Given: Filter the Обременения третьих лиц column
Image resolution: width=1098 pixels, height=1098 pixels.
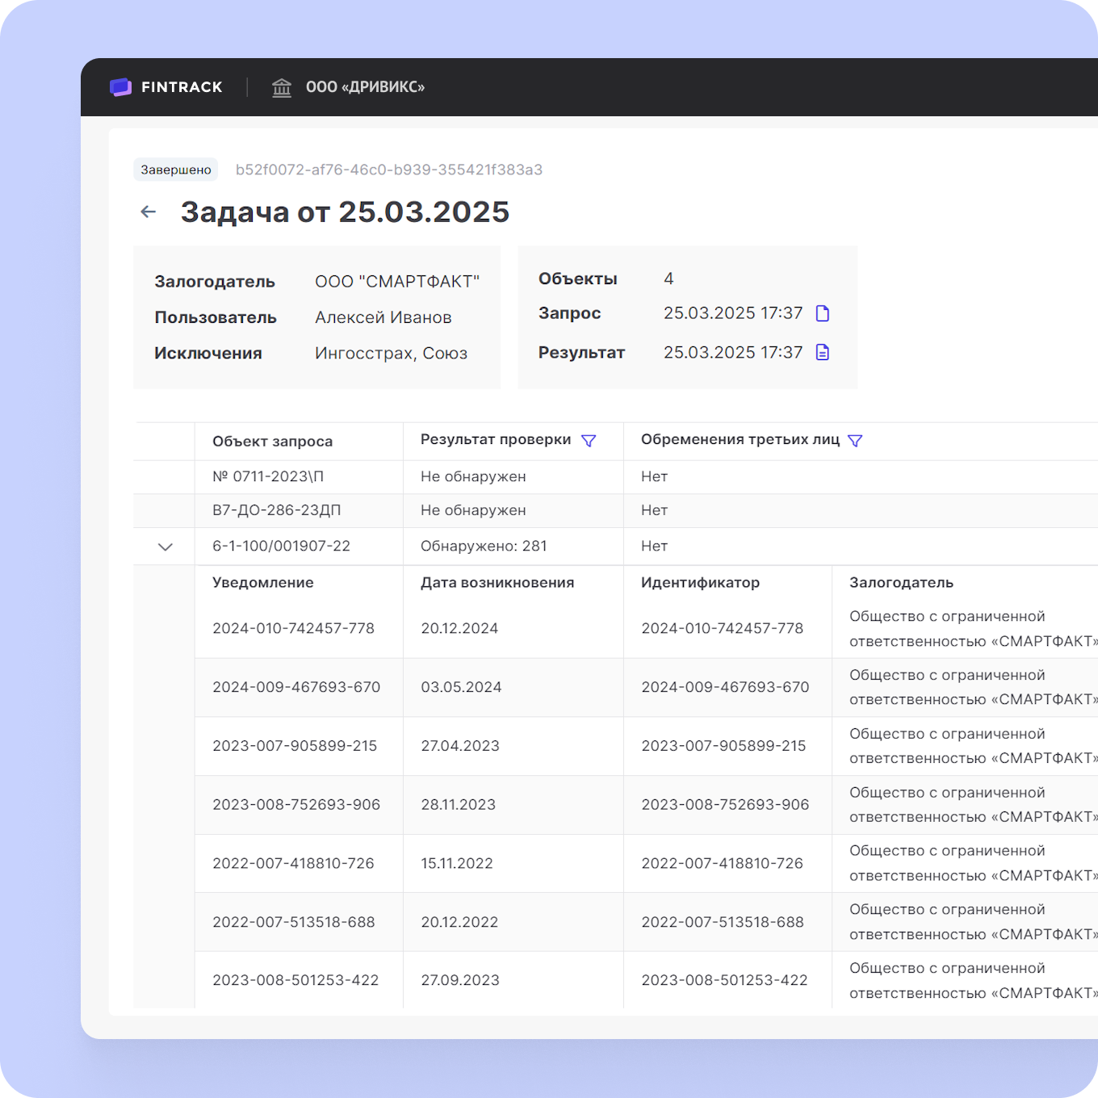Looking at the screenshot, I should pos(855,441).
